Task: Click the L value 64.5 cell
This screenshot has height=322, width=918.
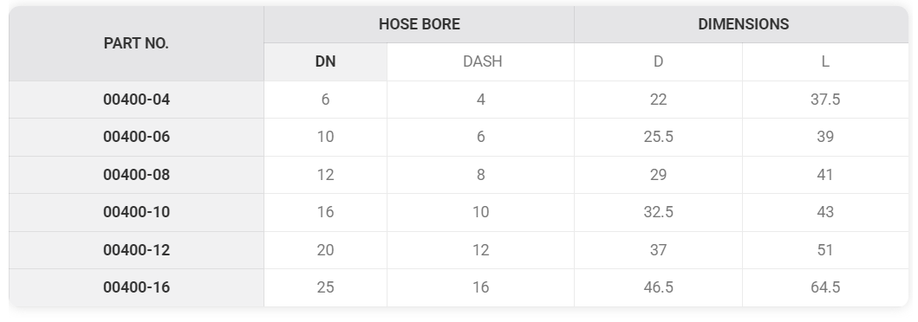Action: point(825,287)
